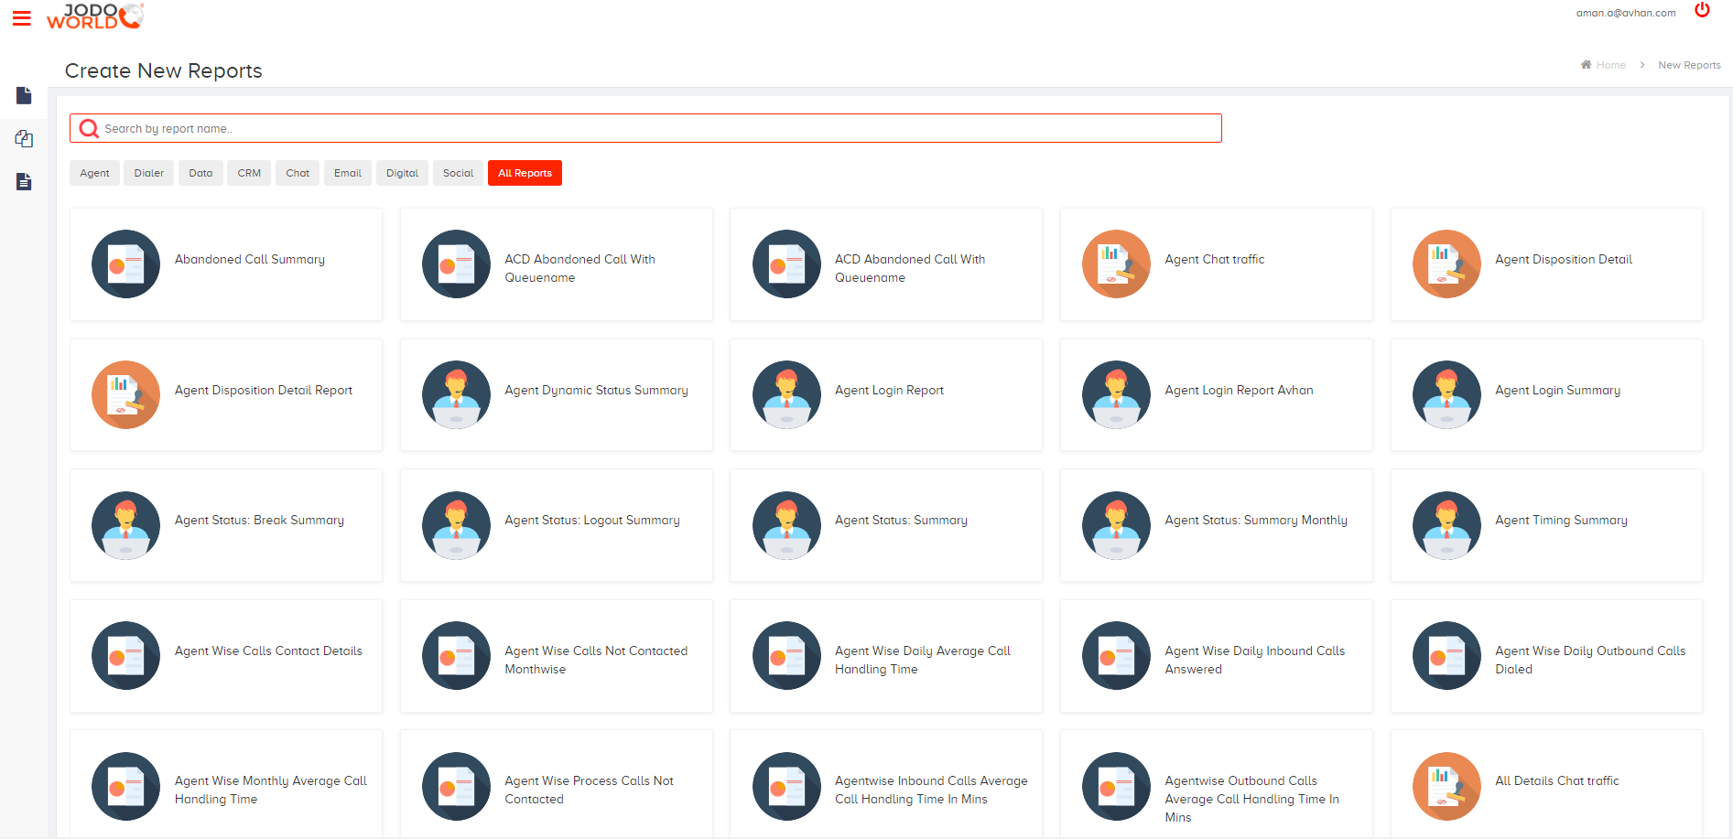Click the copy documents icon in sidebar
Image resolution: width=1733 pixels, height=839 pixels.
(24, 138)
